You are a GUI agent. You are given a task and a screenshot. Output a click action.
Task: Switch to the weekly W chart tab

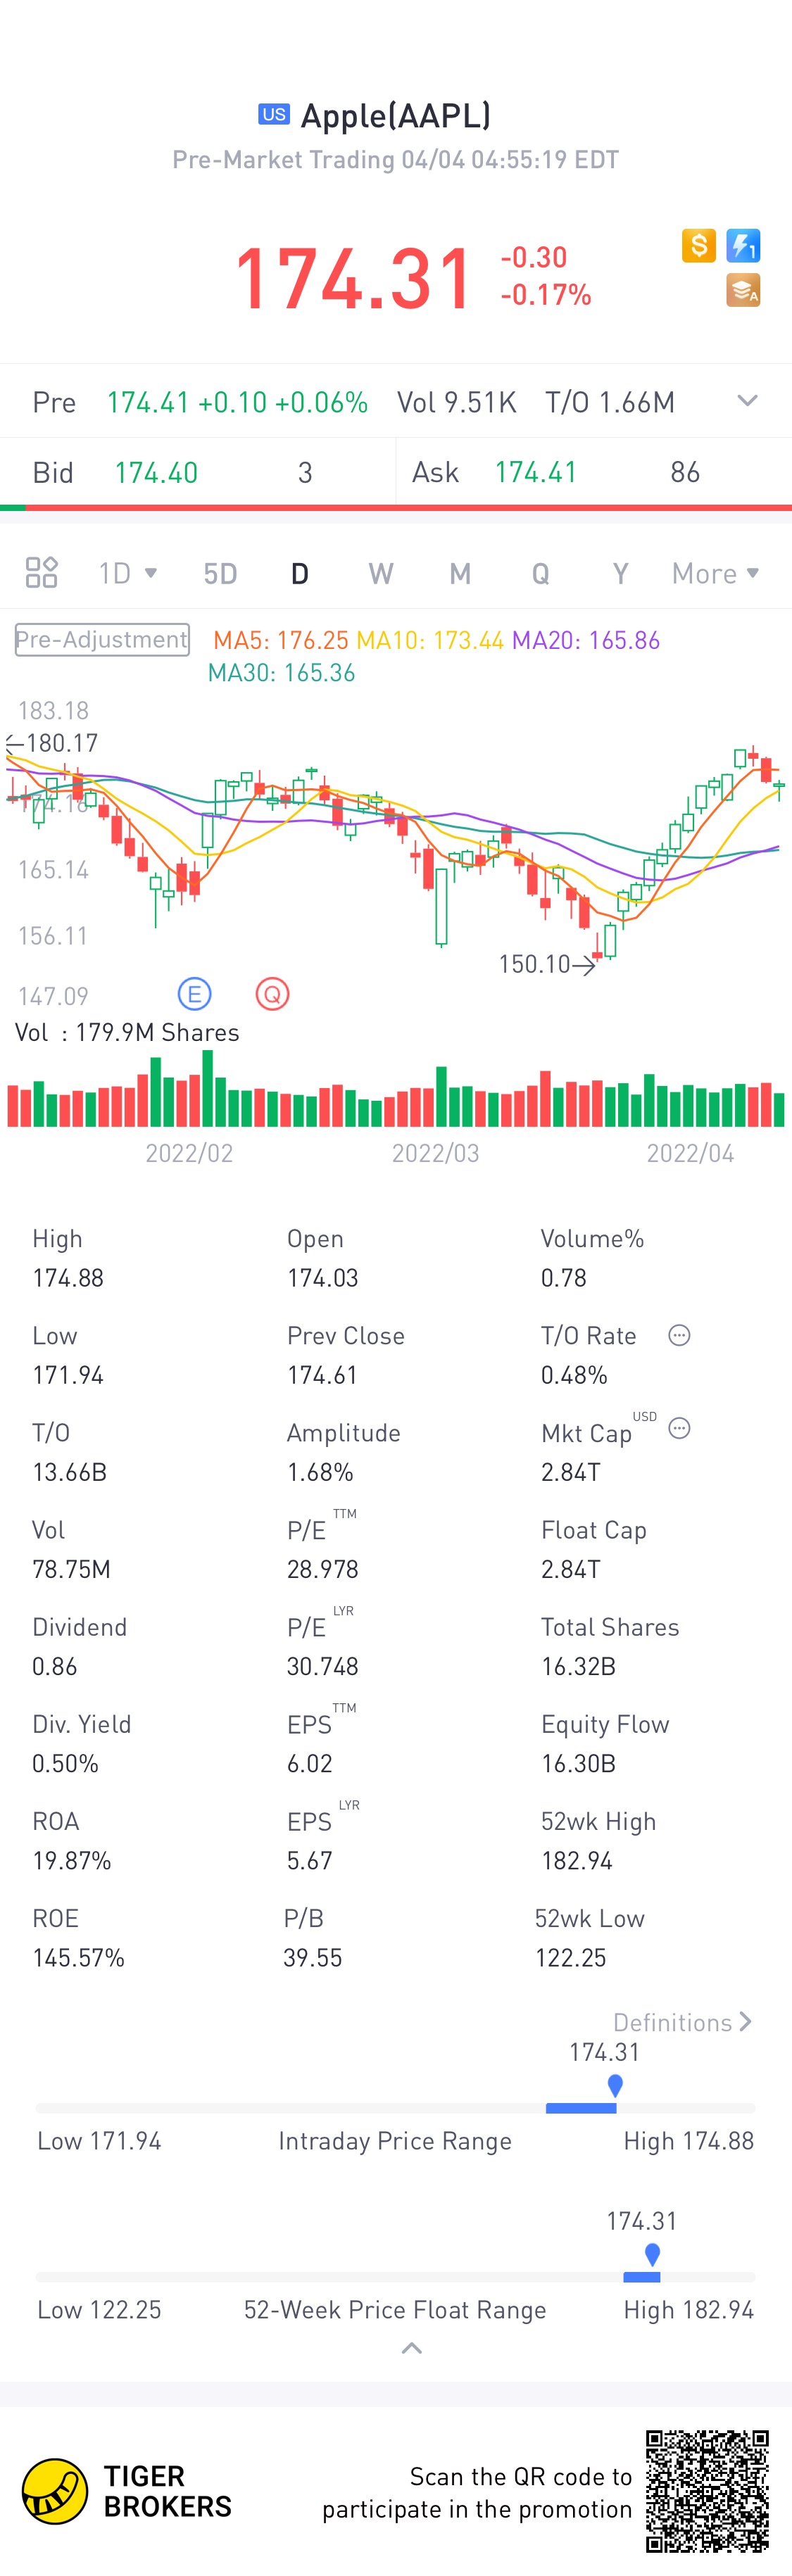point(380,573)
